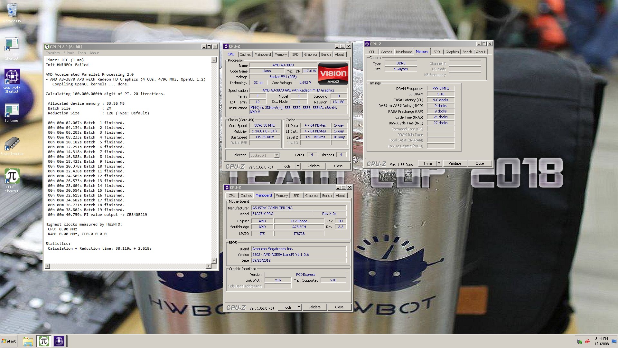Click the CPU-Z CPU window title icon

click(226, 46)
